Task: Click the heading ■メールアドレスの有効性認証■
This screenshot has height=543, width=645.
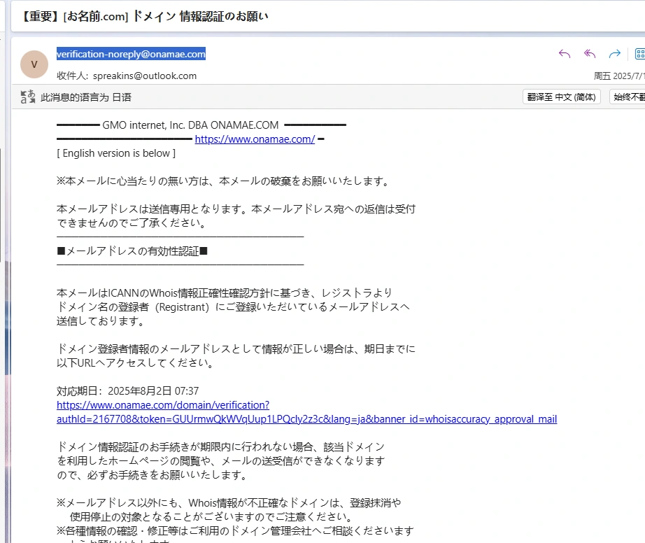Action: click(x=132, y=251)
